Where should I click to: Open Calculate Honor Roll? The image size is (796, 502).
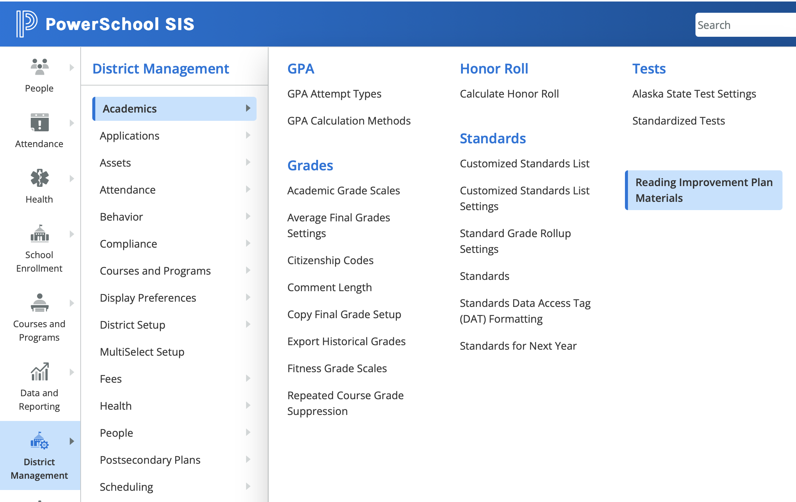click(x=509, y=94)
